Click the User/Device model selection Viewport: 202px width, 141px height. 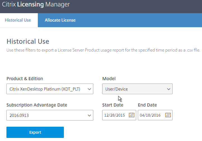pyautogui.click(x=137, y=89)
